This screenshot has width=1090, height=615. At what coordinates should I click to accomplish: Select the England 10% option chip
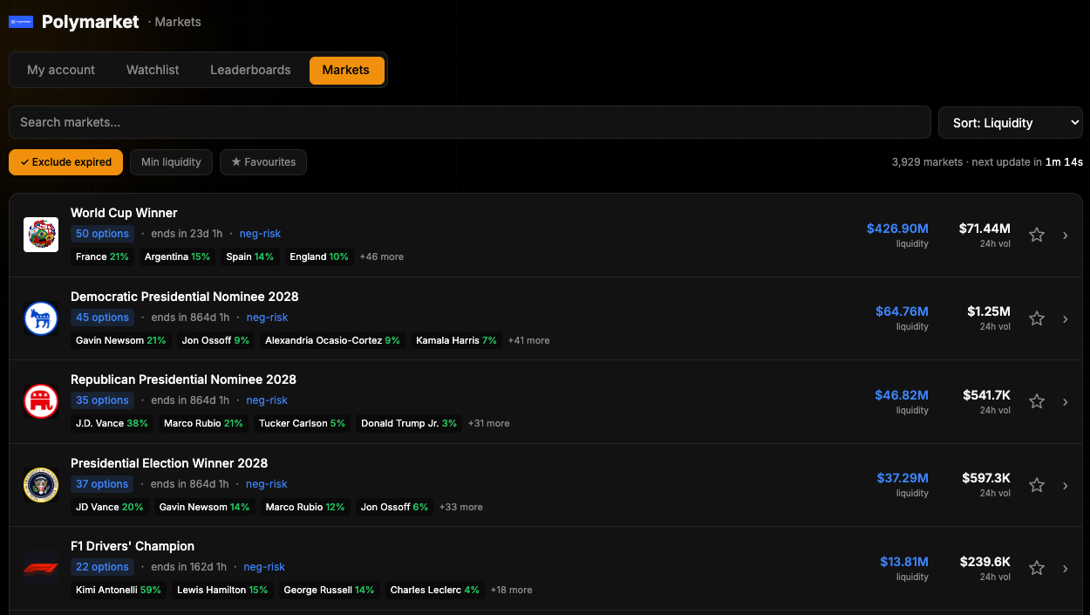pos(319,256)
